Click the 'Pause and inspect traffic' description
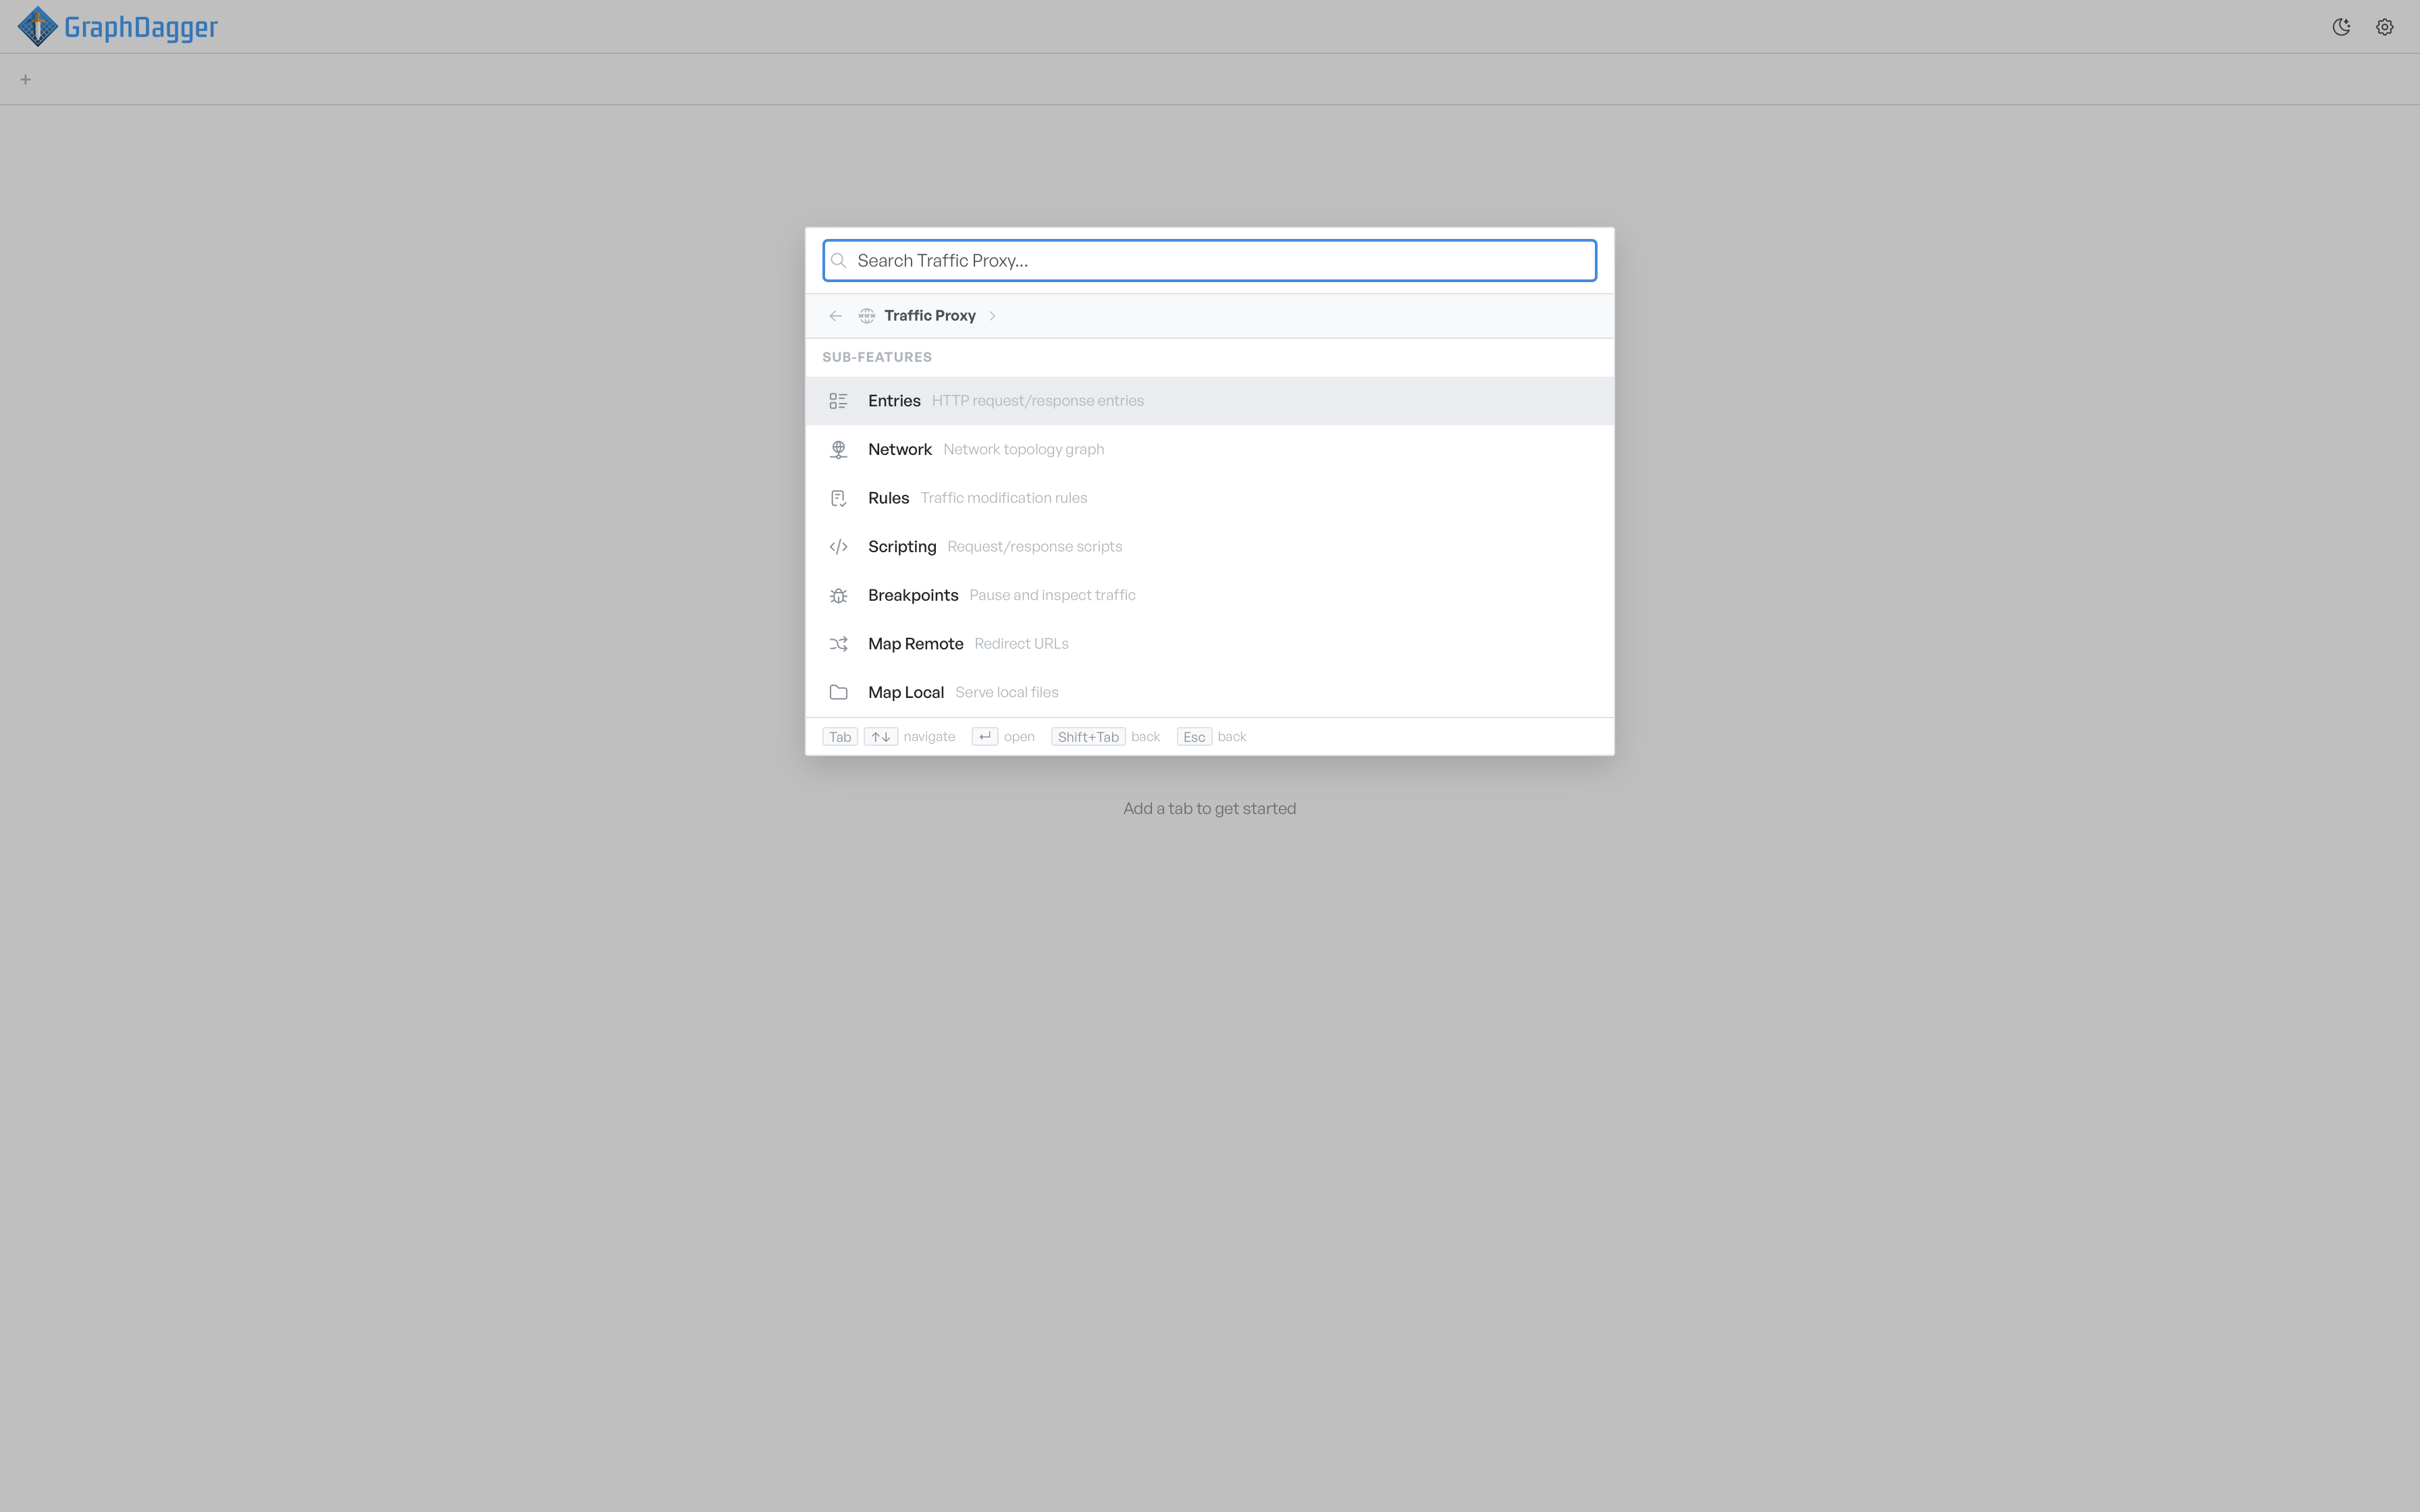This screenshot has width=2420, height=1512. pos(1052,596)
